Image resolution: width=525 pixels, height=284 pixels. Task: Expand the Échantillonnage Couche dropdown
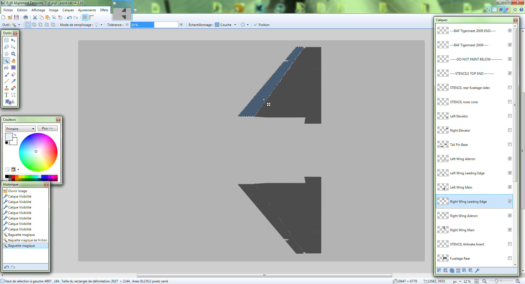click(x=235, y=25)
